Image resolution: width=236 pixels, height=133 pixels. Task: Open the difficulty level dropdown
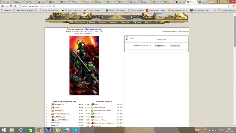click(160, 45)
